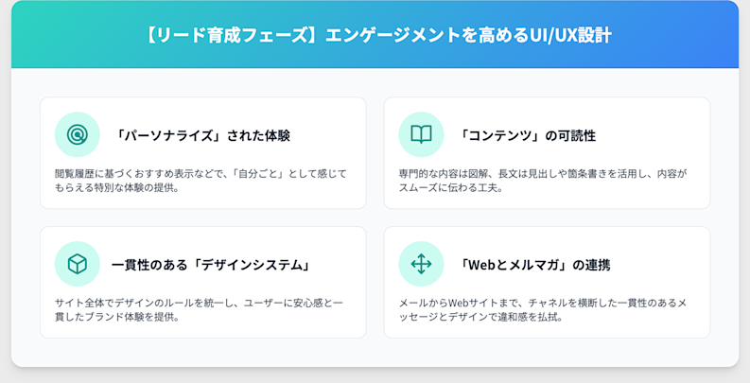The width and height of the screenshot is (750, 383).
Task: Click the target icon for personalized experience
Action: pos(78,135)
